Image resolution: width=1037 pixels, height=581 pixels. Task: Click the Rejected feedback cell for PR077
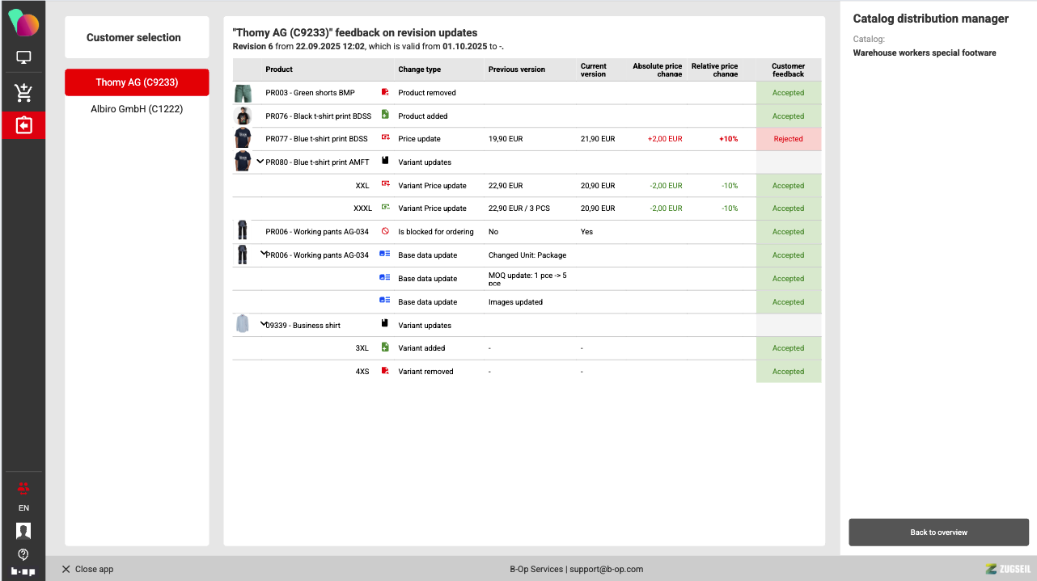click(788, 139)
